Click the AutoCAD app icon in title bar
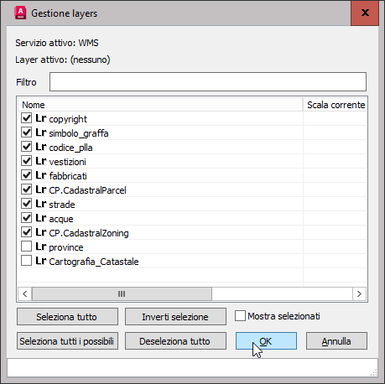385x384 pixels. tap(20, 13)
